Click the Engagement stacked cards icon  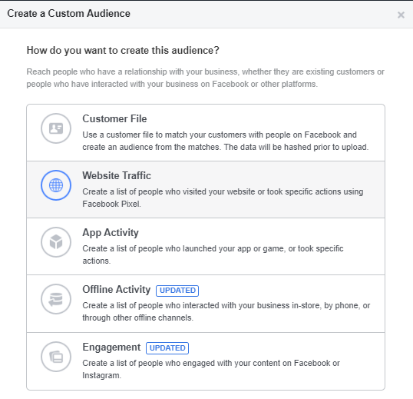(x=56, y=357)
